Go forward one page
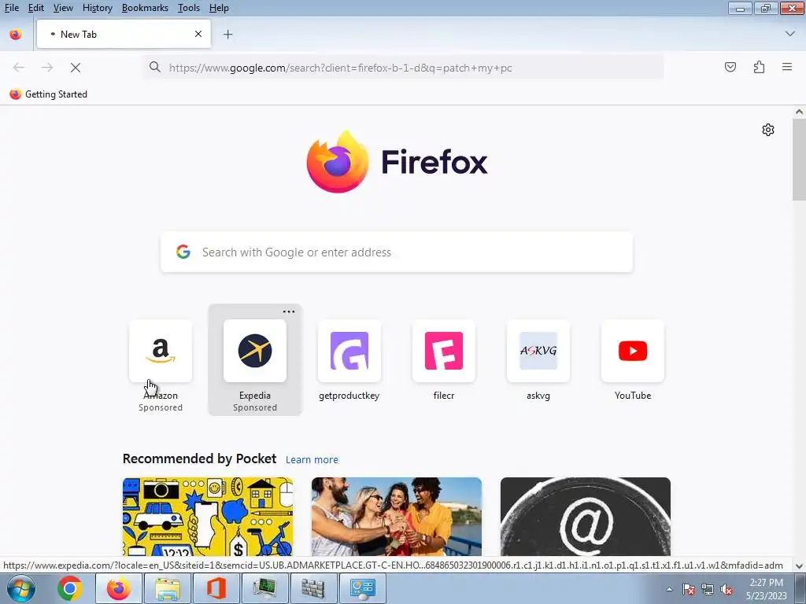806x604 pixels. pos(47,68)
